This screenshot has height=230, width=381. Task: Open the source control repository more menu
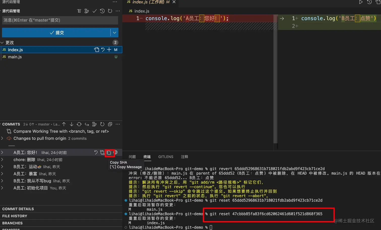[x=118, y=11]
